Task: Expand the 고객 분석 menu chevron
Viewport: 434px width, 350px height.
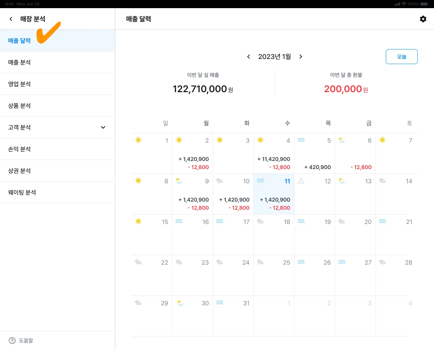Action: 103,127
